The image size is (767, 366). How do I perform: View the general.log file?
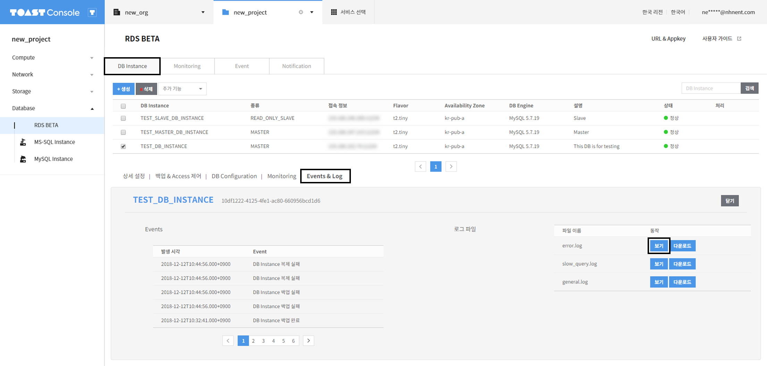[x=659, y=282]
